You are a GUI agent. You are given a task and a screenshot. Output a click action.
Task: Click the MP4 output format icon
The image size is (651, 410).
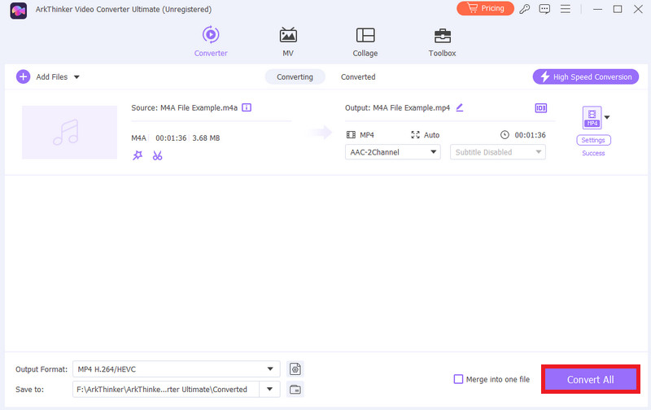click(x=592, y=117)
